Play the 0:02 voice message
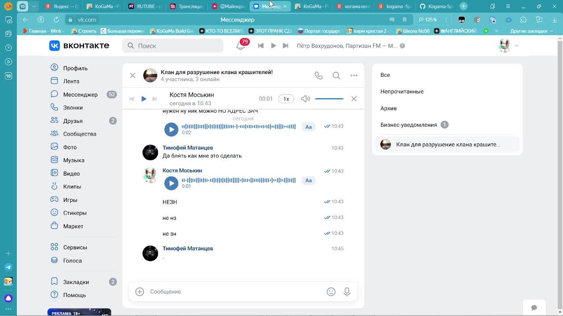This screenshot has width=563, height=316. (x=171, y=129)
